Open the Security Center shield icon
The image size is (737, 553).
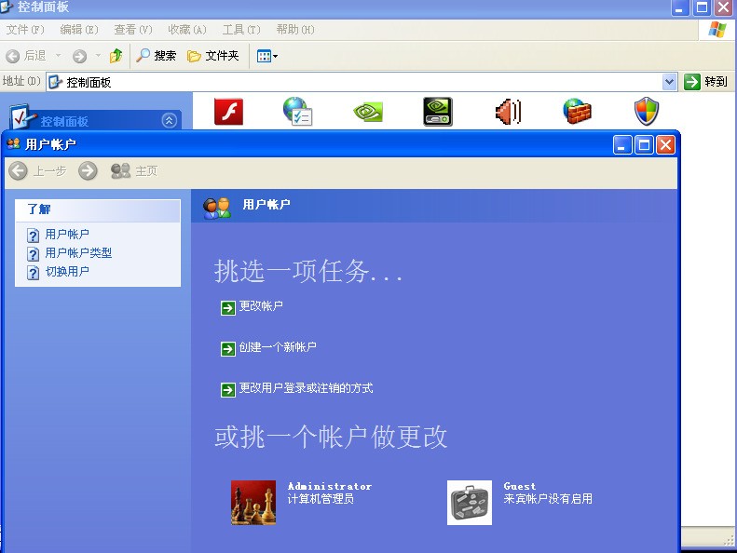647,112
